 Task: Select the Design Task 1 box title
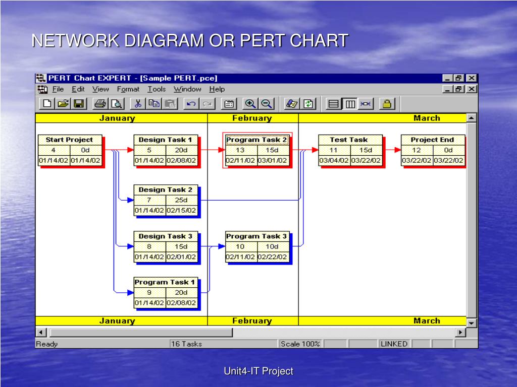click(x=165, y=140)
